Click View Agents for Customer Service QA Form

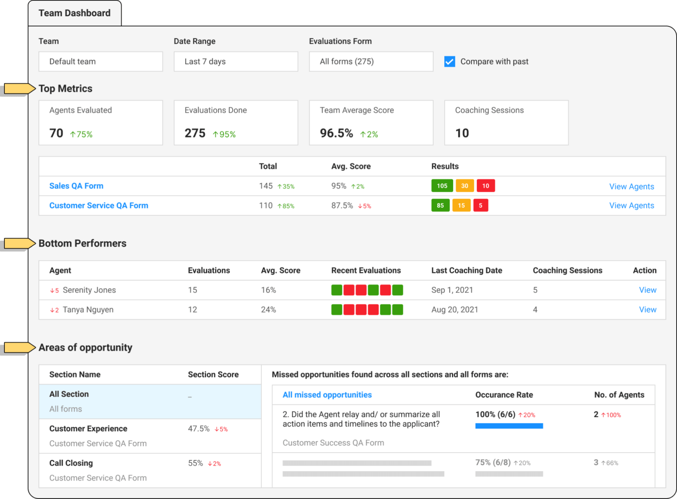click(x=632, y=205)
